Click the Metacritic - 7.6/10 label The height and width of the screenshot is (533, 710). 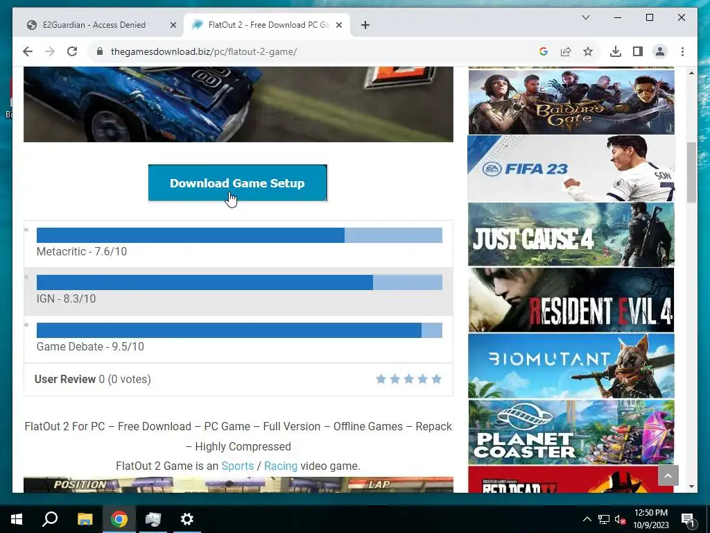click(x=82, y=251)
